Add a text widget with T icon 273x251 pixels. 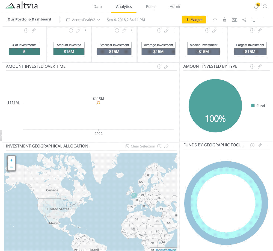pyautogui.click(x=215, y=20)
